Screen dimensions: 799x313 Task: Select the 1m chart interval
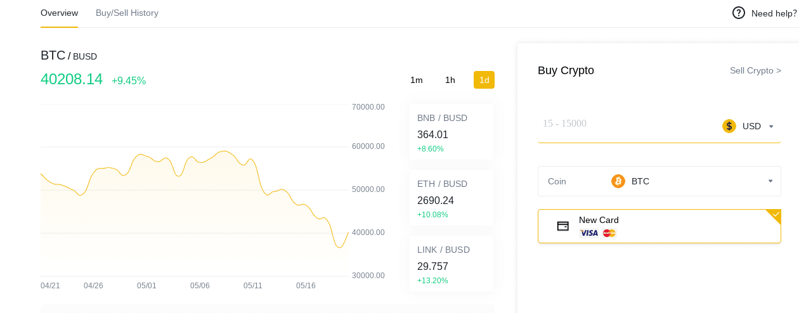pos(417,80)
